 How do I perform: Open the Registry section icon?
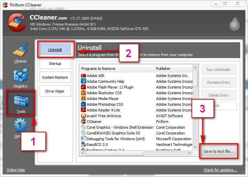(21, 75)
